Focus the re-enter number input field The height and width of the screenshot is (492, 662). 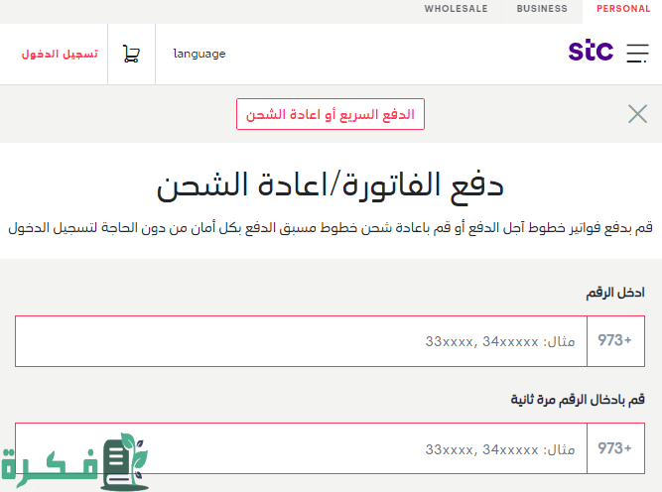pyautogui.click(x=301, y=448)
